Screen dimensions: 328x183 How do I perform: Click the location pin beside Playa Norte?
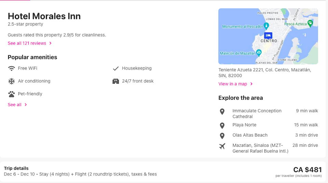222,125
